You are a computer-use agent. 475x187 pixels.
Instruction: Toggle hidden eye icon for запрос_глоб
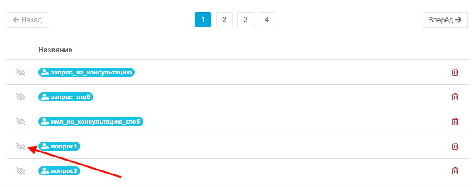(20, 97)
